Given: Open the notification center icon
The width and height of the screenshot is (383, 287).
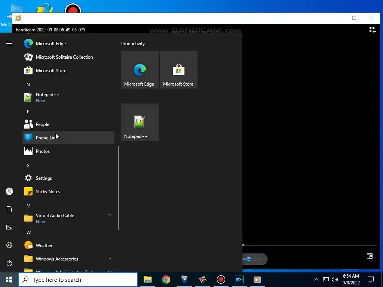Looking at the screenshot, I should coord(371,280).
